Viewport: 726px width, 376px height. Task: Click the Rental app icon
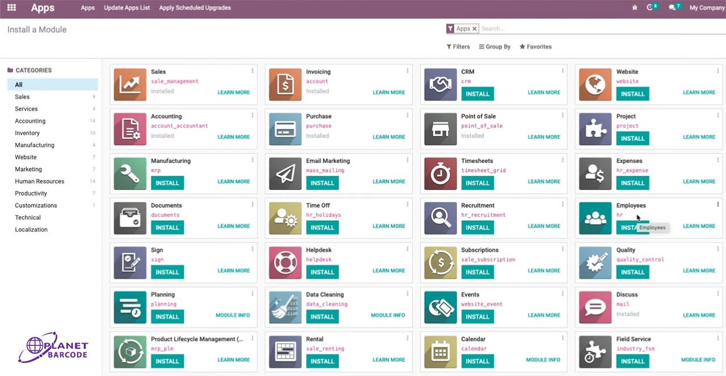[x=285, y=352]
